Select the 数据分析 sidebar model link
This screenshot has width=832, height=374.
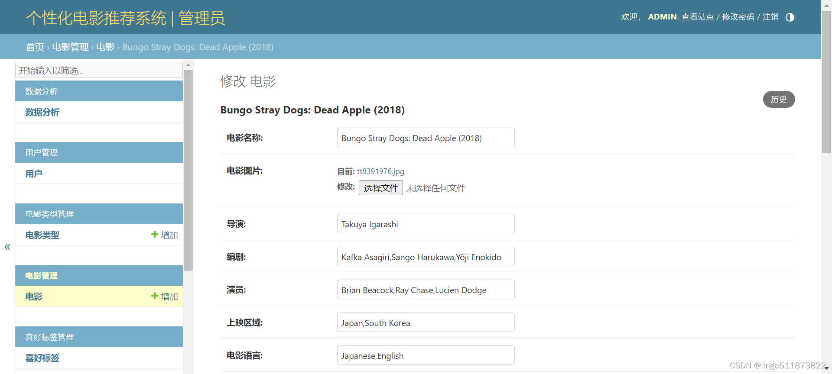42,112
